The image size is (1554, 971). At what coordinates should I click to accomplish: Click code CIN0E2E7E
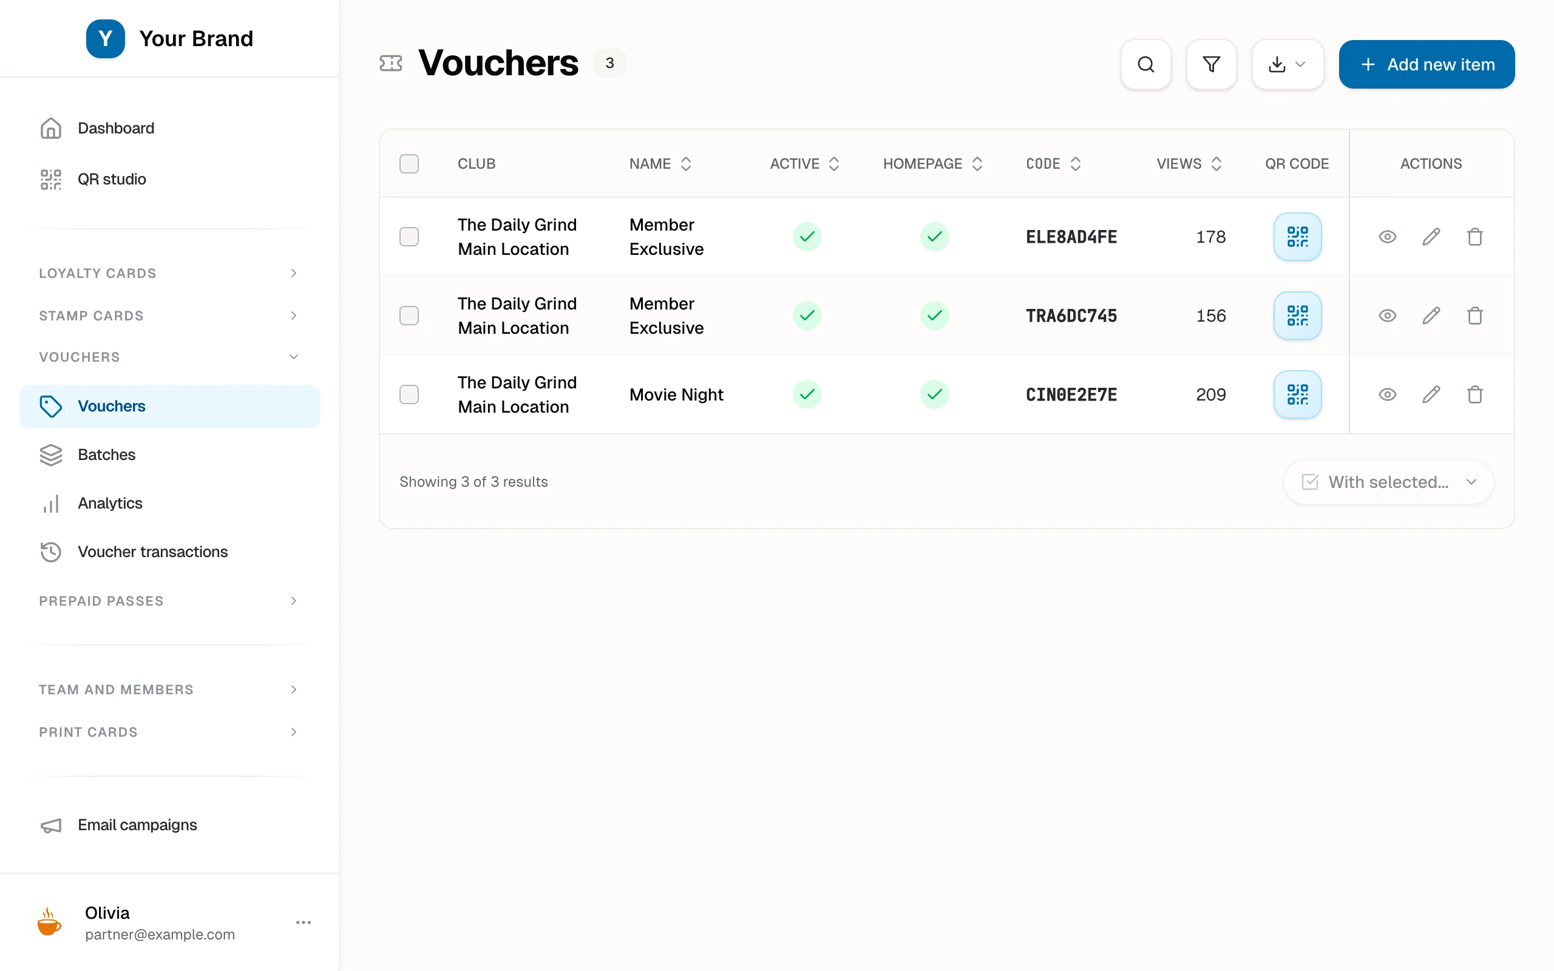(1071, 394)
